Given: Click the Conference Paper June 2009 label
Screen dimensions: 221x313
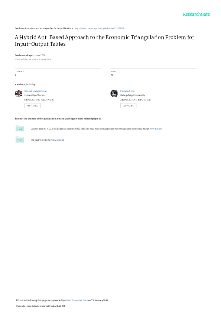Looking at the screenshot, I should 30,55.
